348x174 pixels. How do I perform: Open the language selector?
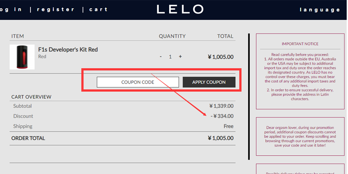(320, 10)
